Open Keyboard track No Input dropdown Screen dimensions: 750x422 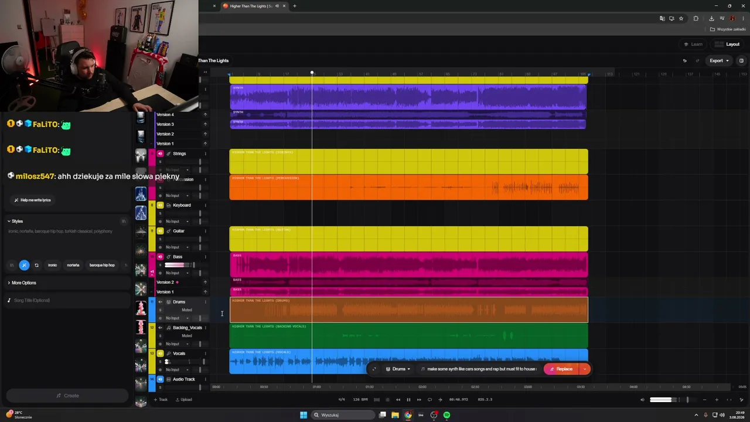pos(177,222)
